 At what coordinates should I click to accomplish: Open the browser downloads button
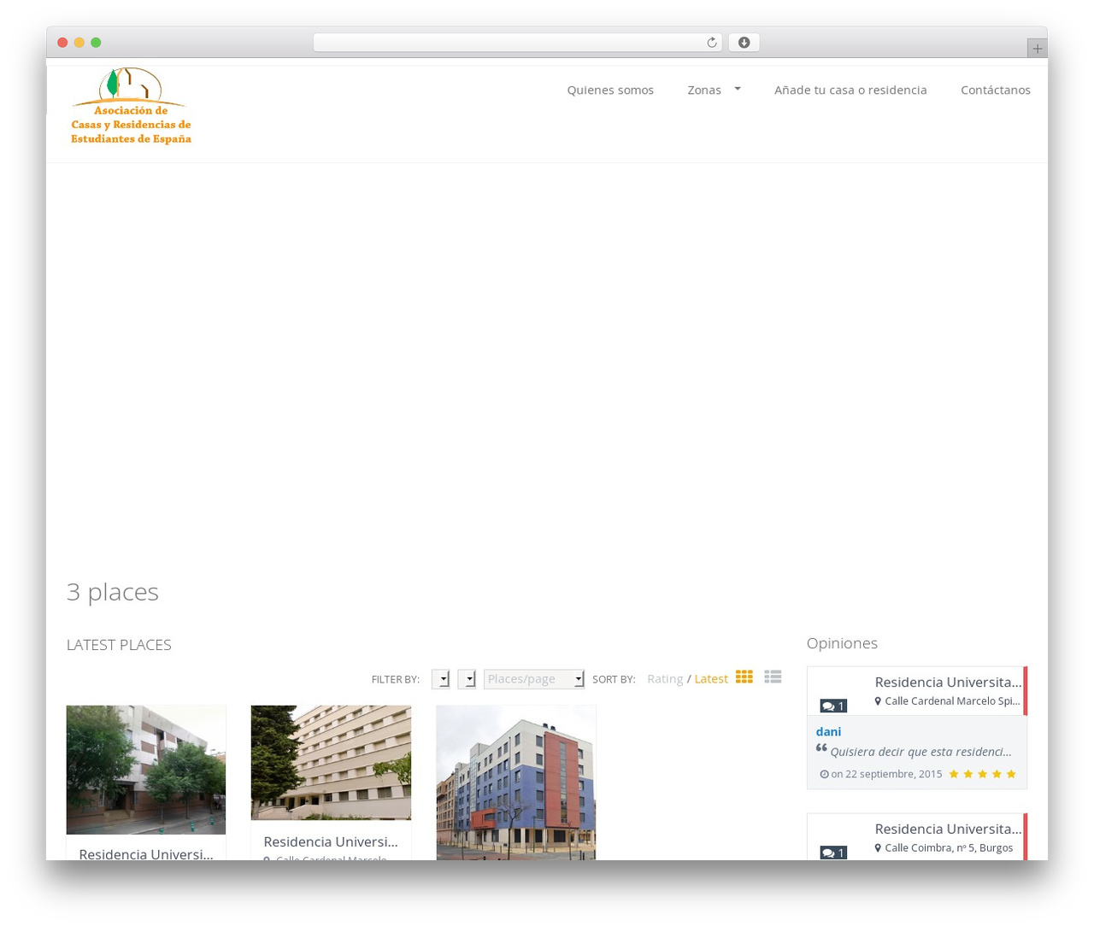point(744,43)
